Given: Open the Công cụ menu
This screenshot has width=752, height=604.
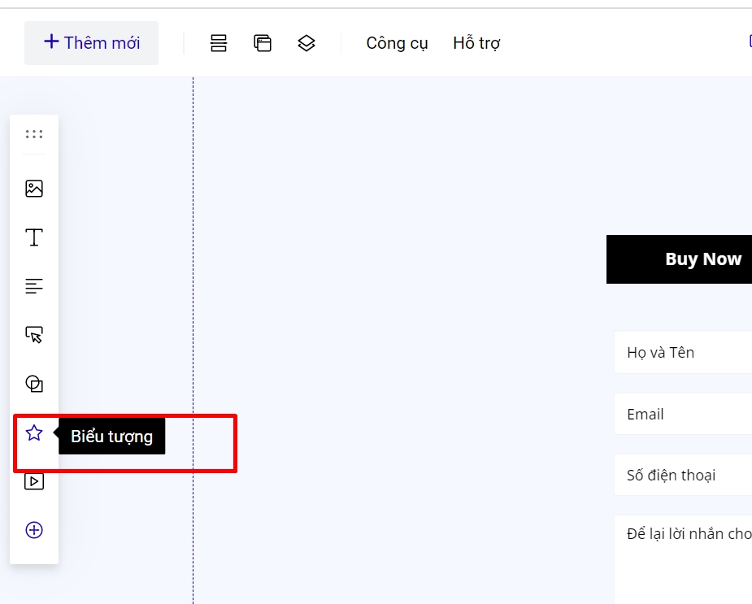Looking at the screenshot, I should (x=397, y=43).
